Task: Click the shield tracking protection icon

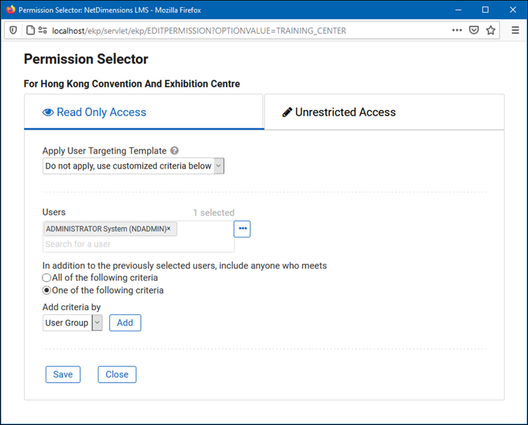Action: coord(13,30)
